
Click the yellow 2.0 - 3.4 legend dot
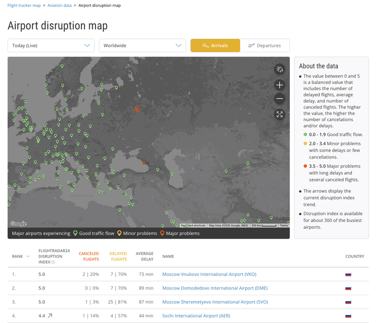pyautogui.click(x=305, y=144)
